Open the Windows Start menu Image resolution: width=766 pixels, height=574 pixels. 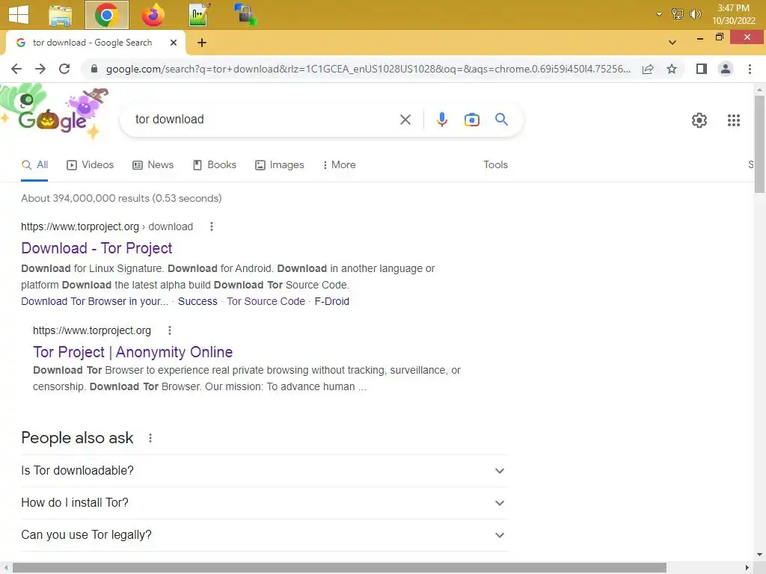19,14
